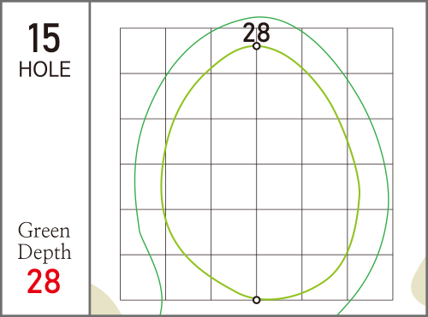Click the top-left grid cell
Screen dimensions: 428x317
[x=143, y=50]
